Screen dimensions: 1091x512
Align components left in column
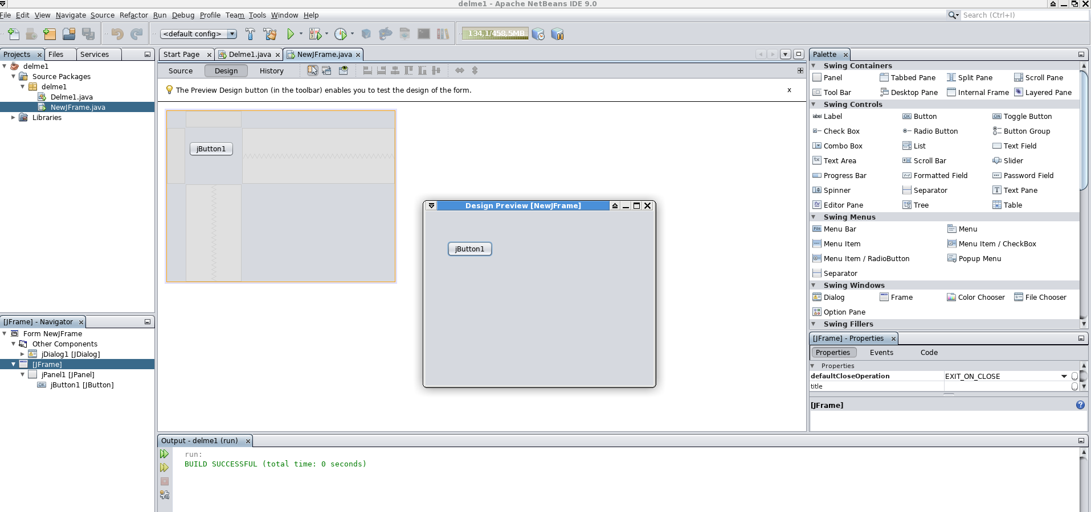tap(367, 71)
